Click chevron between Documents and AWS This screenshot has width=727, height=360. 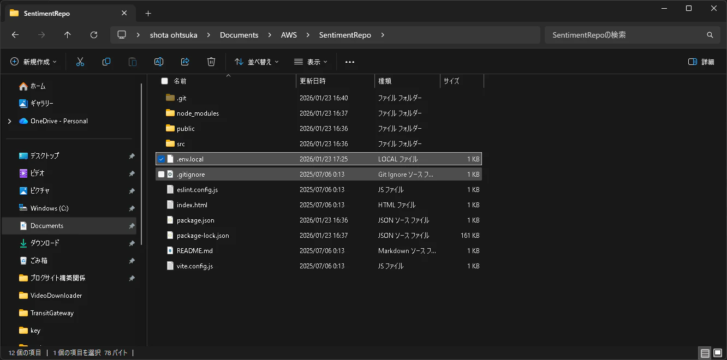[270, 35]
